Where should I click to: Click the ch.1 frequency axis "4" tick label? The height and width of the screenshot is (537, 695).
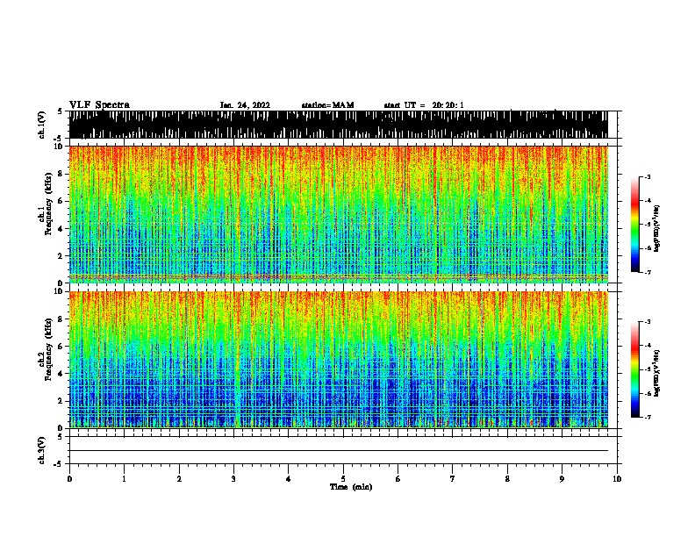pos(61,229)
